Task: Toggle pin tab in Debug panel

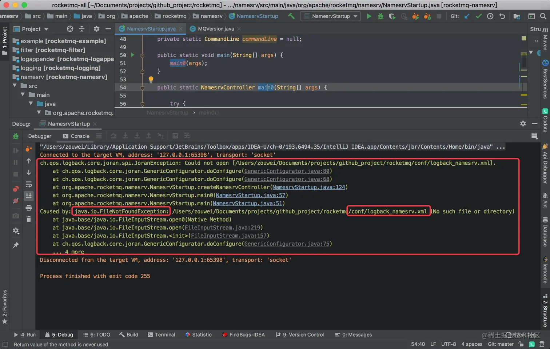Action: 16,245
